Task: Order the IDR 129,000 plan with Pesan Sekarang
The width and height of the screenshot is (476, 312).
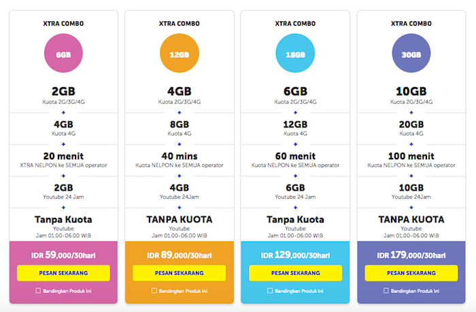Action: click(295, 273)
